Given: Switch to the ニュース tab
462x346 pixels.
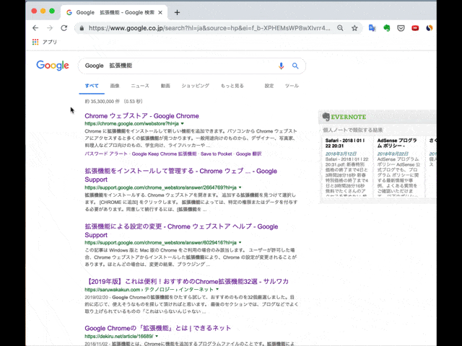Looking at the screenshot, I should pyautogui.click(x=140, y=86).
